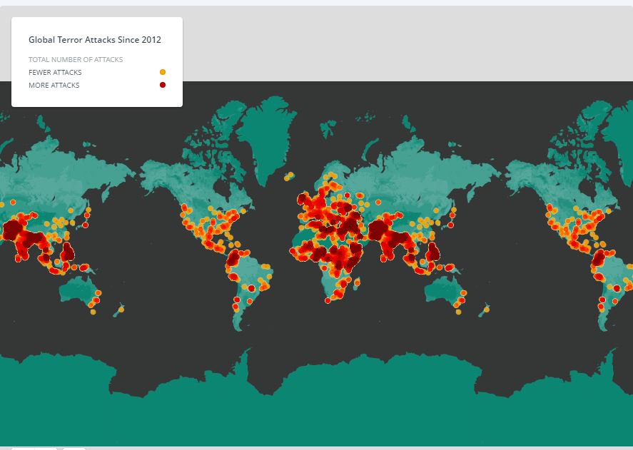Toggle the More Attacks legend entry
633x450 pixels.
[55, 85]
